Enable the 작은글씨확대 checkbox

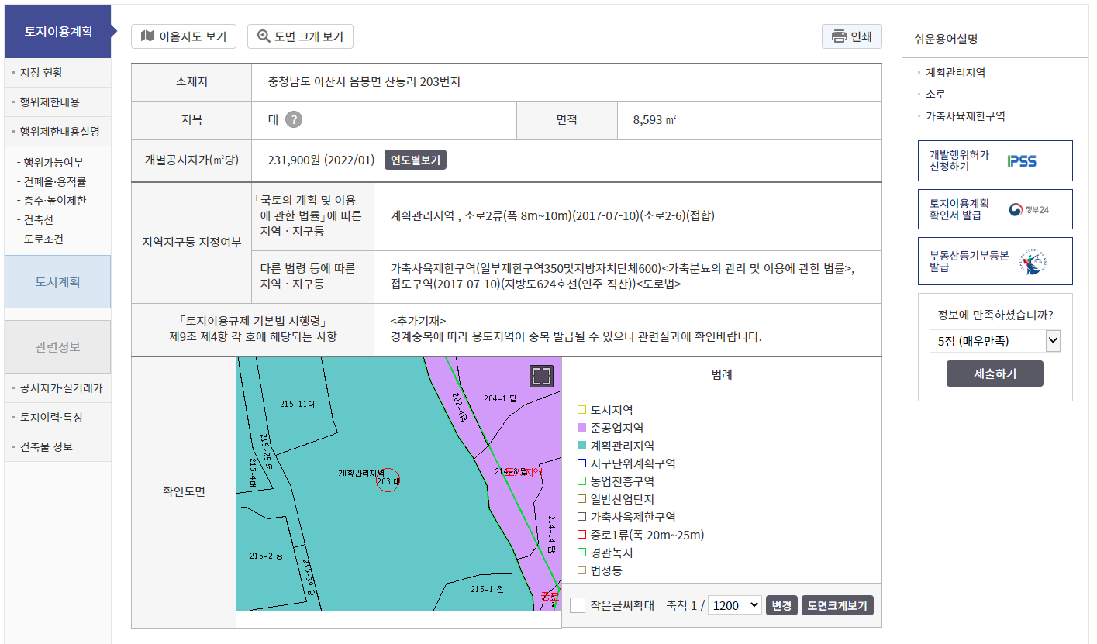577,605
